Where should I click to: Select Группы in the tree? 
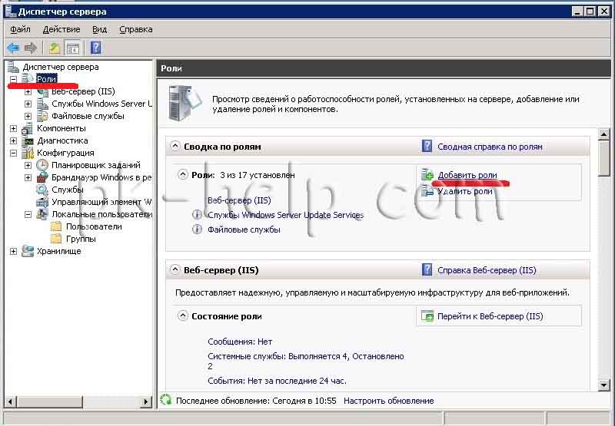tap(81, 239)
